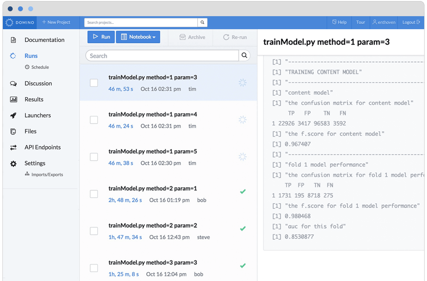Select the trainModel.py method=2 param=2 title
The image size is (427, 281).
[x=153, y=225]
